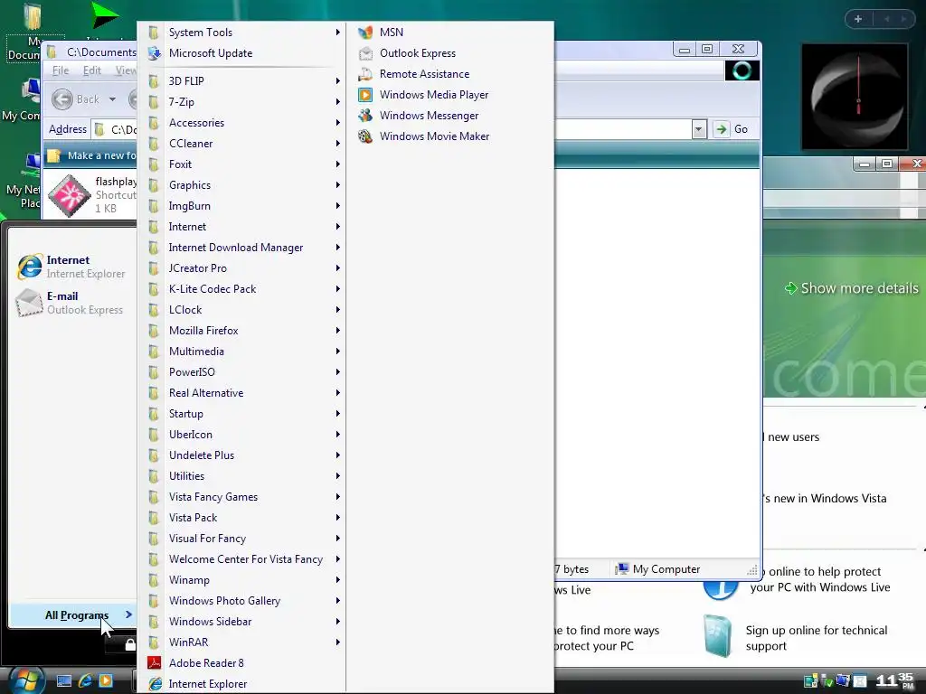Click Sign up online for technical support
The width and height of the screenshot is (926, 694).
817,638
